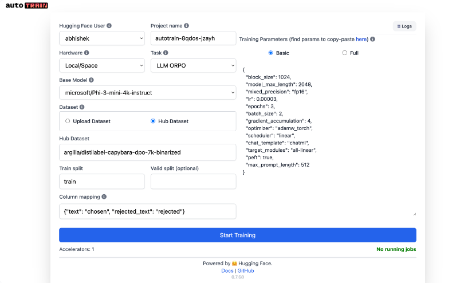The width and height of the screenshot is (460, 283).
Task: Click the empty Valid split field
Action: point(193,182)
